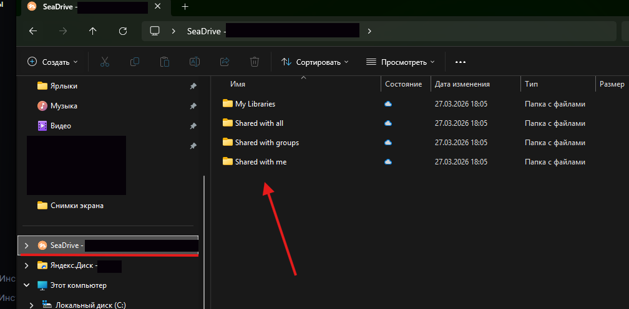Image resolution: width=629 pixels, height=309 pixels.
Task: Expand chevron after SeaDrive in address bar
Action: tap(369, 31)
